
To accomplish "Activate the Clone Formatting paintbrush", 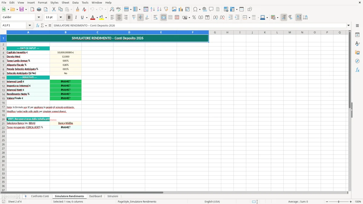I will click(x=78, y=9).
